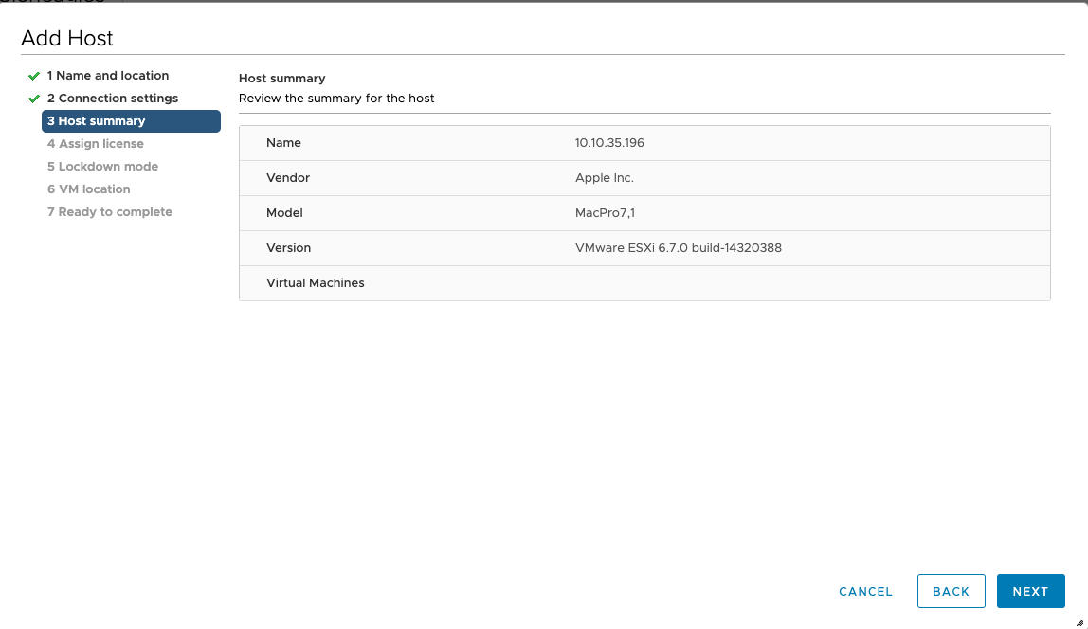
Task: Click the Name row label
Action: coord(283,143)
